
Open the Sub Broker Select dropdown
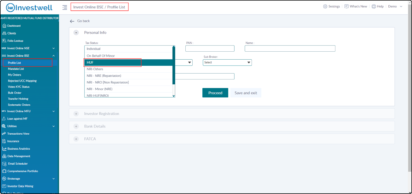[227, 62]
